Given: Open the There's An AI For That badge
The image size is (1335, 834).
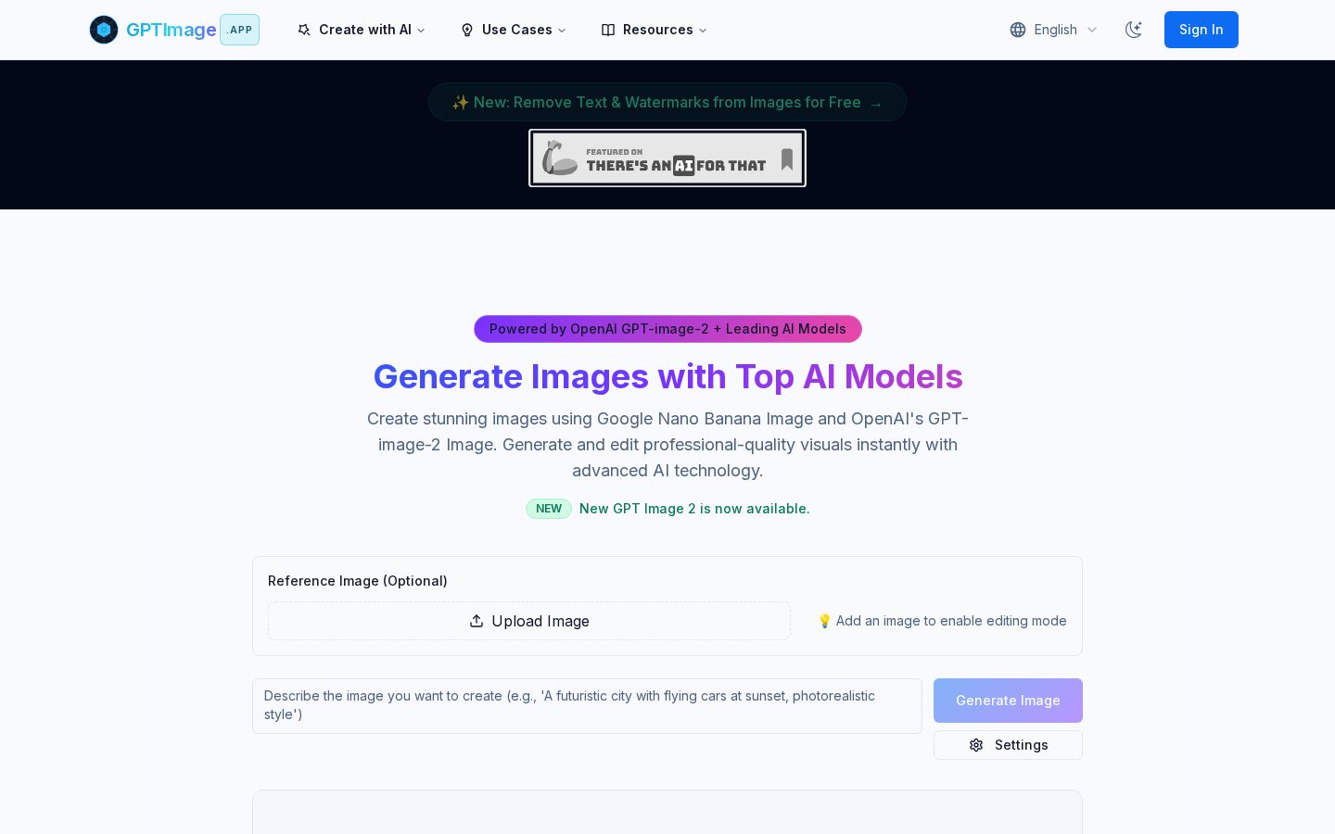Looking at the screenshot, I should point(667,158).
